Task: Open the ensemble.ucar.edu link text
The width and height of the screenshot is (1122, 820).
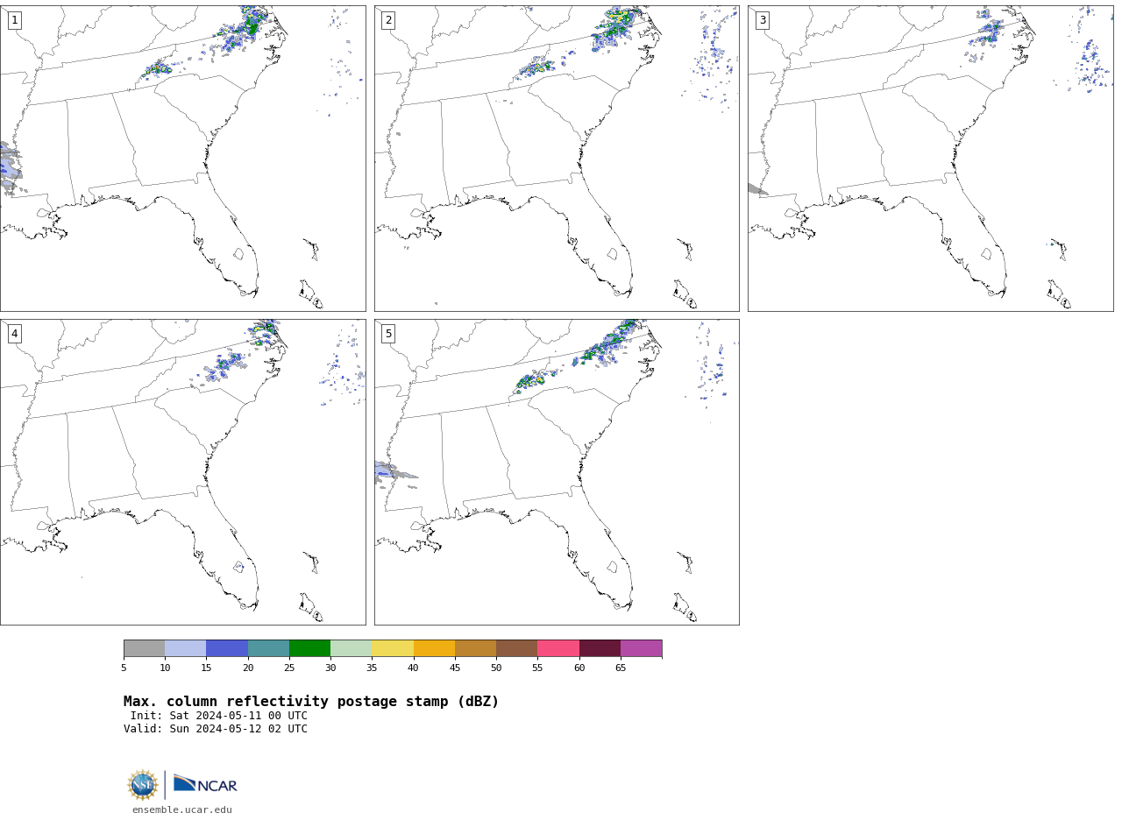Action: pos(182,810)
